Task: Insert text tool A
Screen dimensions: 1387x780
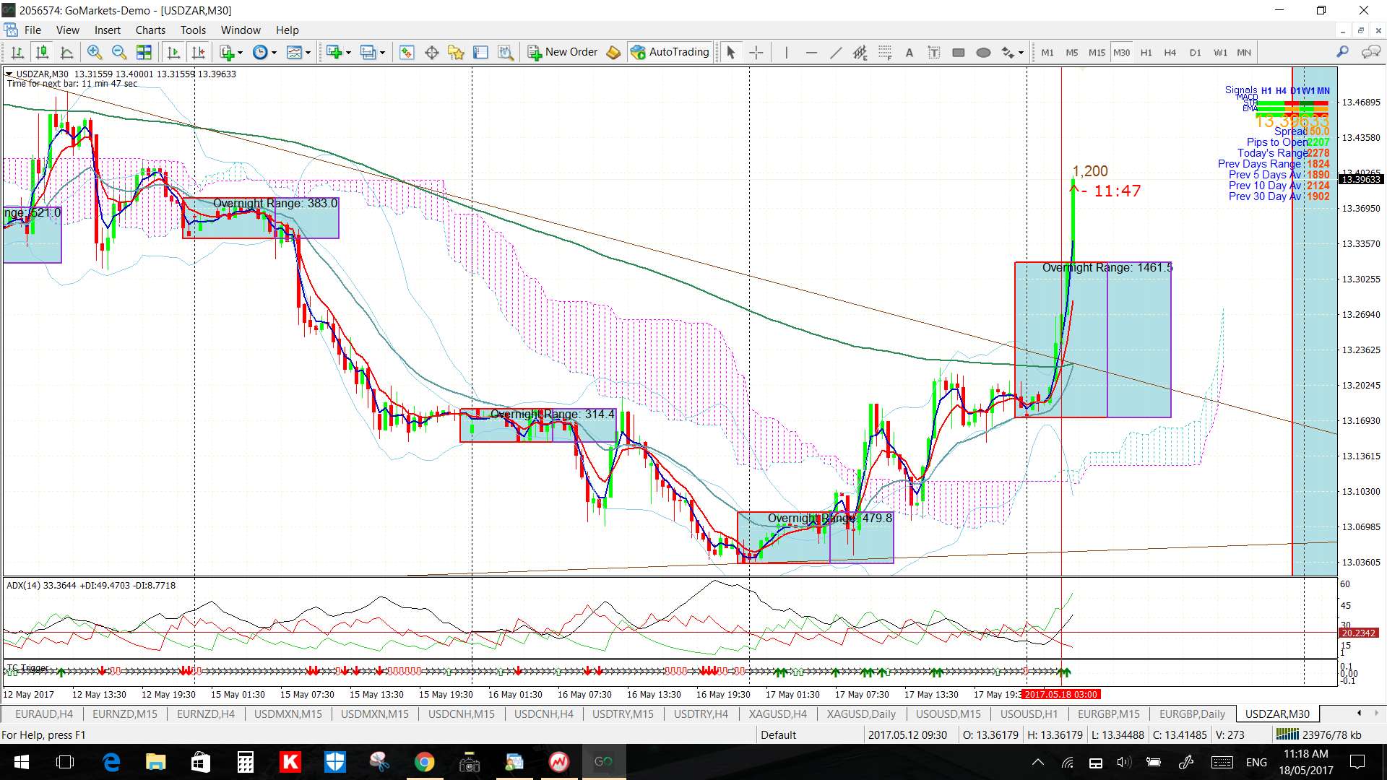Action: (909, 52)
